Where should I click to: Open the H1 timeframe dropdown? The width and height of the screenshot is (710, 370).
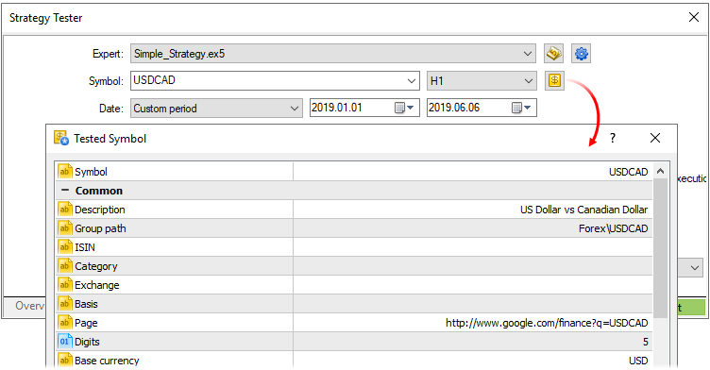(529, 80)
